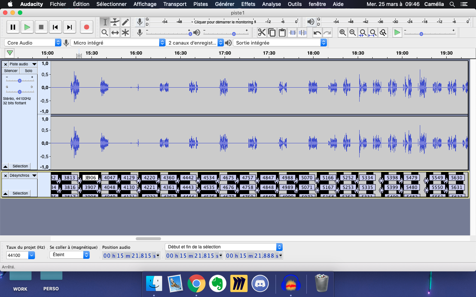Click the Stop transport button
This screenshot has width=476, height=297.
pyautogui.click(x=41, y=27)
